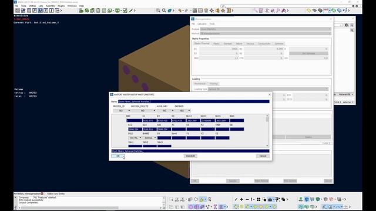Viewport: 376px width, 211px height.
Task: Open the FROZEN_DELETE dropdown set to NO
Action: (143, 111)
